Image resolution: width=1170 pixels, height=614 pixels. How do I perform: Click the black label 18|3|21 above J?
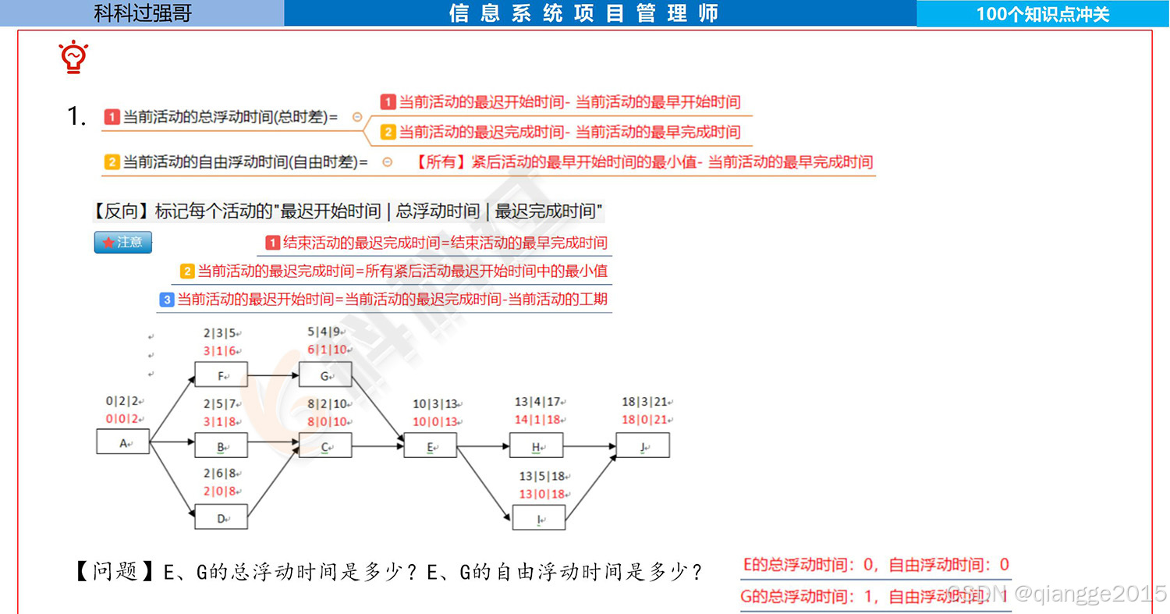point(645,402)
